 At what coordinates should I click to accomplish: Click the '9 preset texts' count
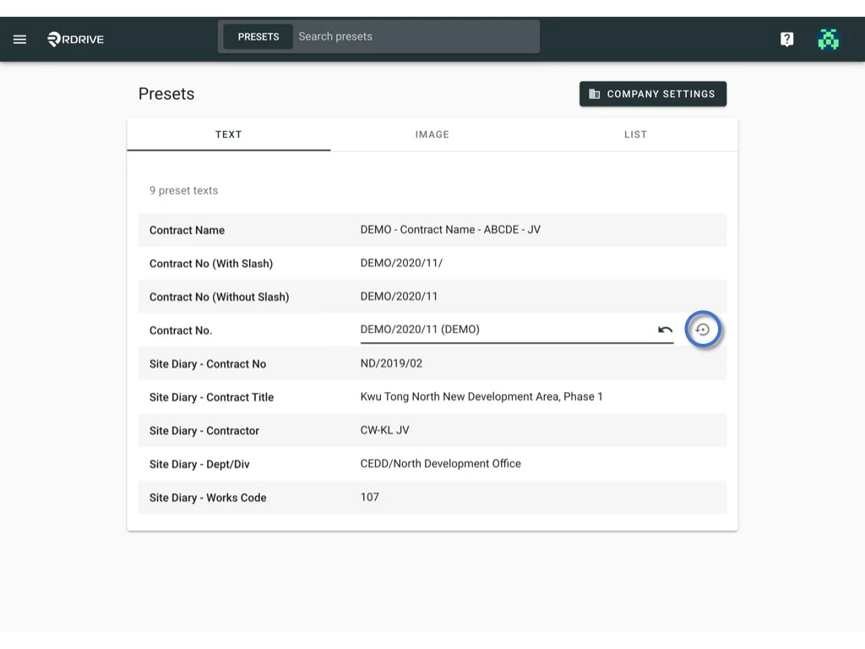click(183, 191)
